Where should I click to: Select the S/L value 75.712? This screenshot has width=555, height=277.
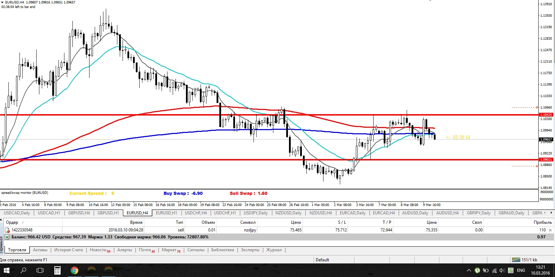[x=341, y=230]
